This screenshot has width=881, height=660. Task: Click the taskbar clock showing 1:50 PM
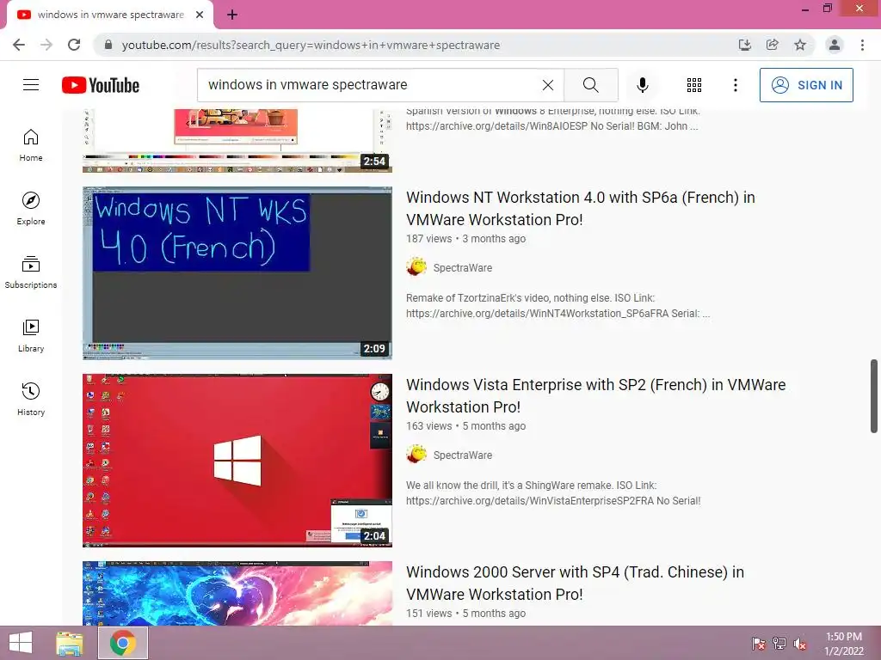pyautogui.click(x=843, y=644)
